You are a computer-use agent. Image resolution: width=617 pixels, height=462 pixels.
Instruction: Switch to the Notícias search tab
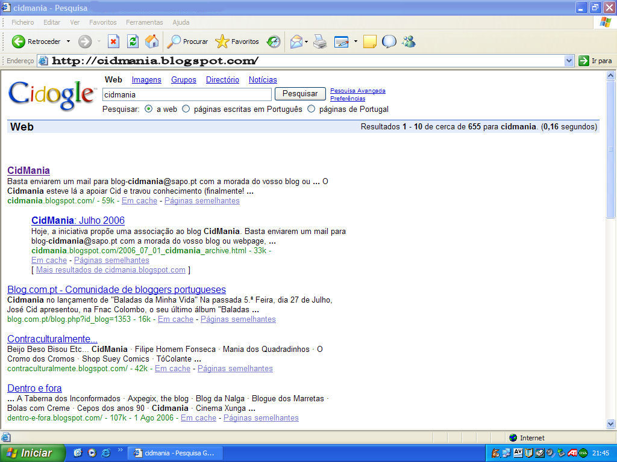tap(263, 80)
